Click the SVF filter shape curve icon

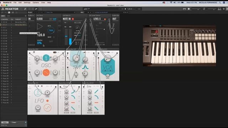click(85, 67)
